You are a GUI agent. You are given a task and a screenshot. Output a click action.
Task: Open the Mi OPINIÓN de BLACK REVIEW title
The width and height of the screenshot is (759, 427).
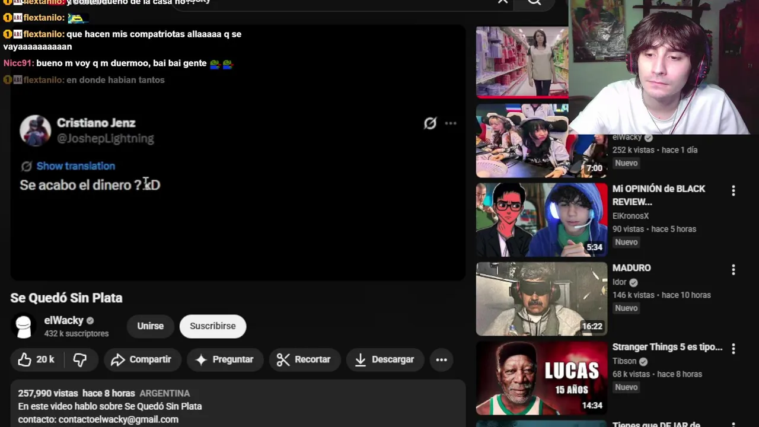coord(659,195)
